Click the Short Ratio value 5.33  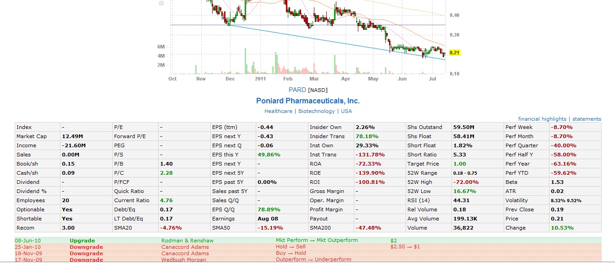coord(459,155)
